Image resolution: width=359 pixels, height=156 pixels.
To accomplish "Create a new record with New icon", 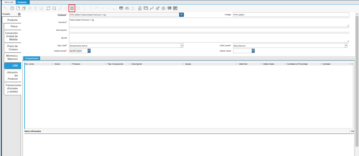I will 18,8.
